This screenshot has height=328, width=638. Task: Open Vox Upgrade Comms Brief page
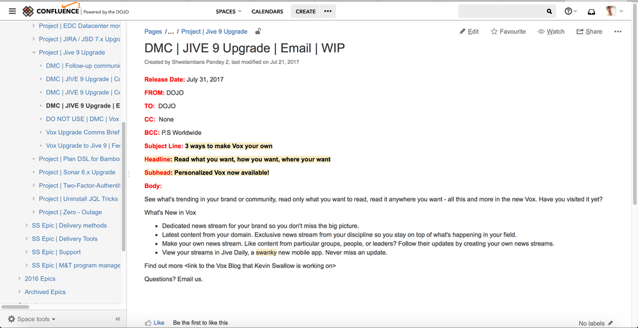point(82,132)
